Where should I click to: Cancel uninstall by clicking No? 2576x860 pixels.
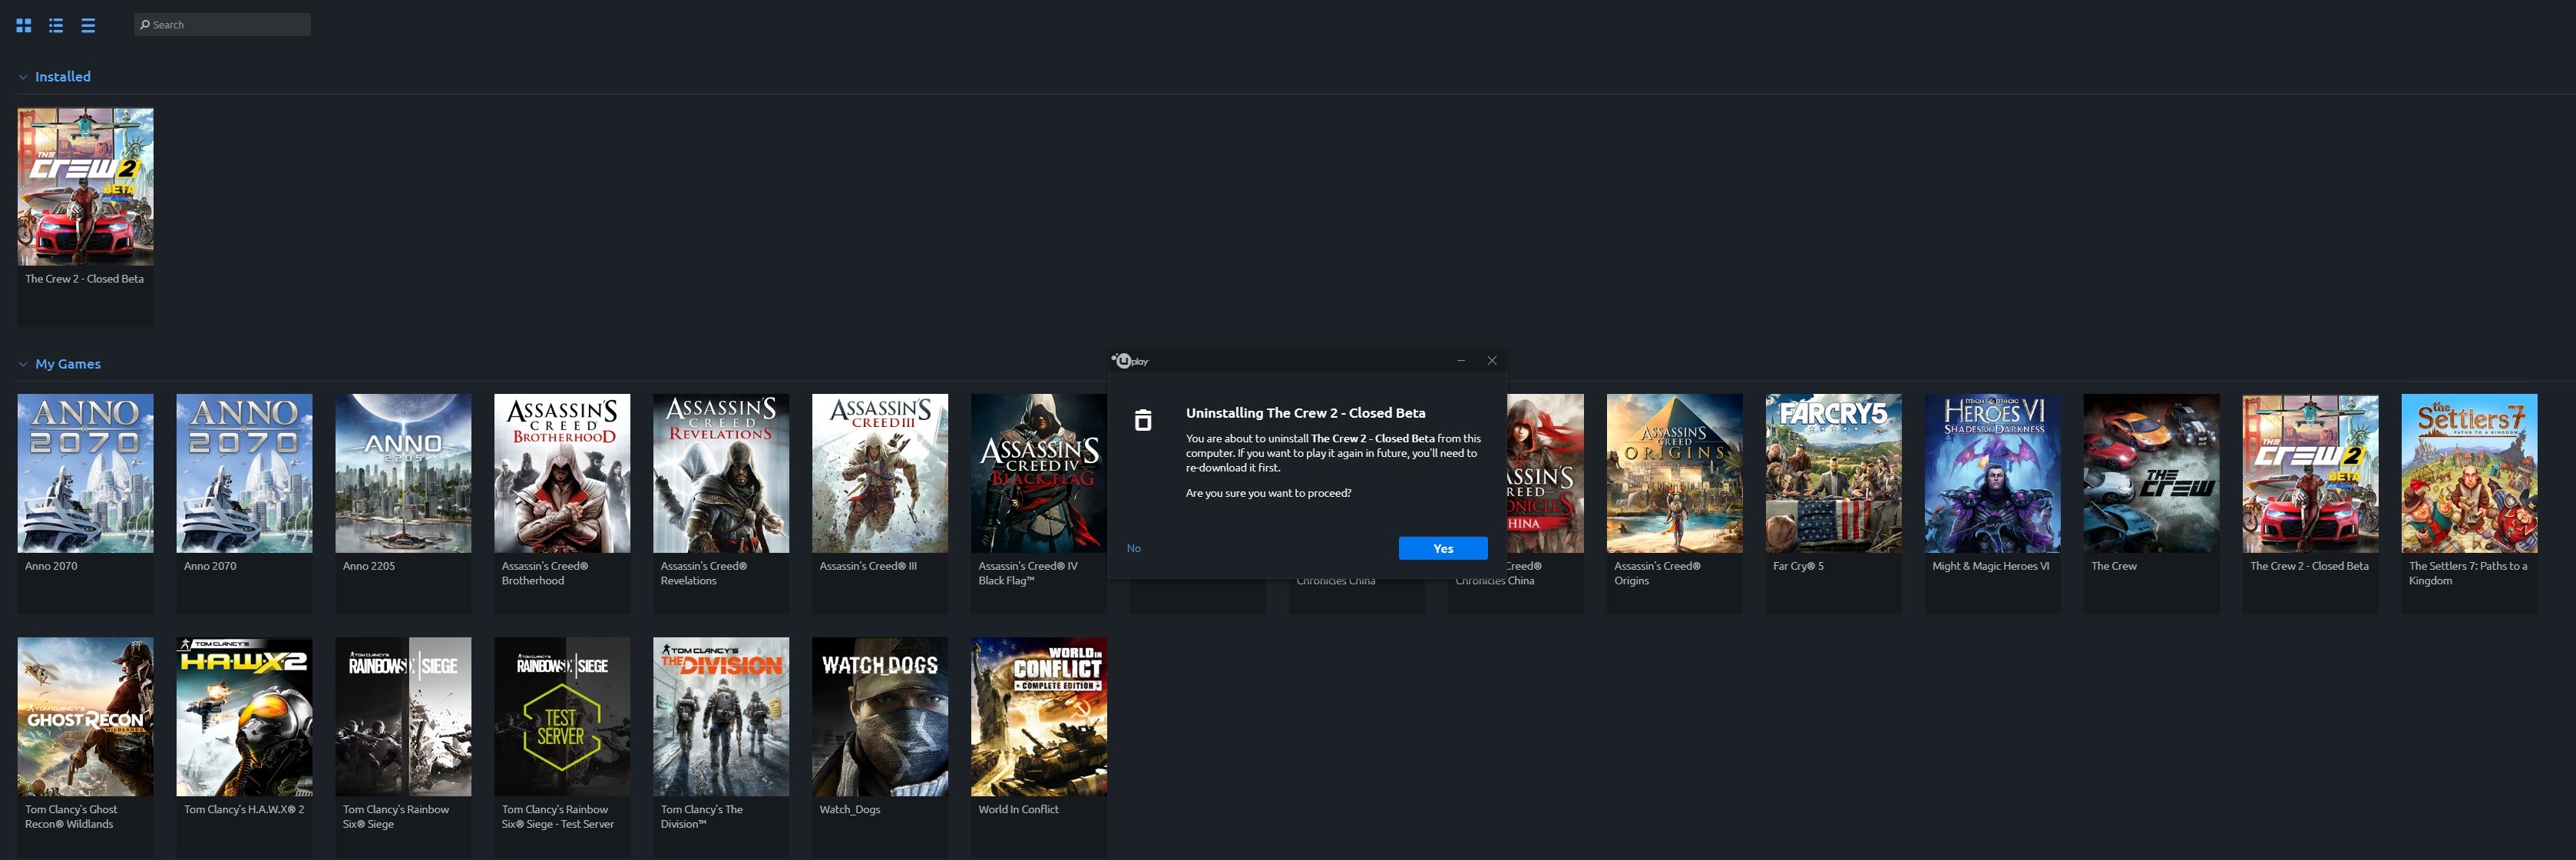1133,548
